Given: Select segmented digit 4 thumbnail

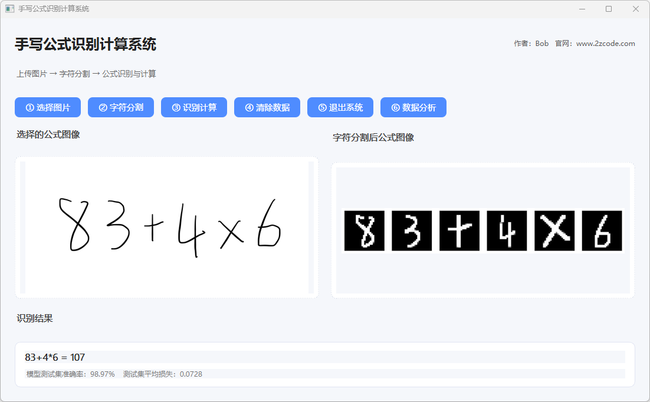Looking at the screenshot, I should click(507, 230).
